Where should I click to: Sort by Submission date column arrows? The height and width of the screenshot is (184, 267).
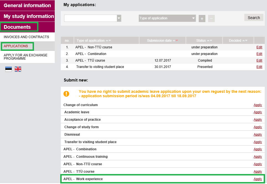[x=176, y=41]
